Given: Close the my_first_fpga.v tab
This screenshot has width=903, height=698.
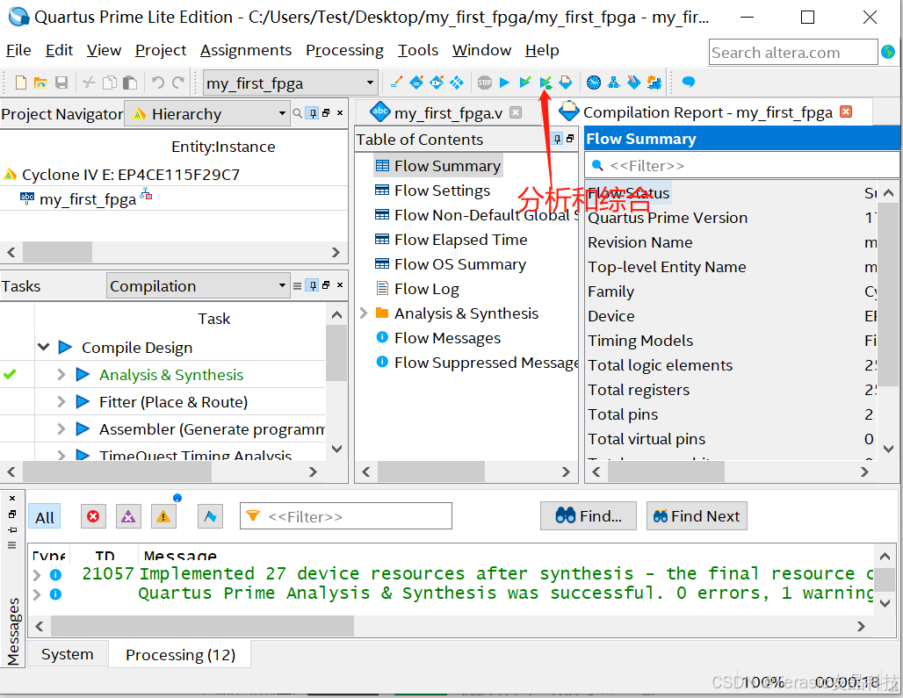Looking at the screenshot, I should (x=516, y=112).
